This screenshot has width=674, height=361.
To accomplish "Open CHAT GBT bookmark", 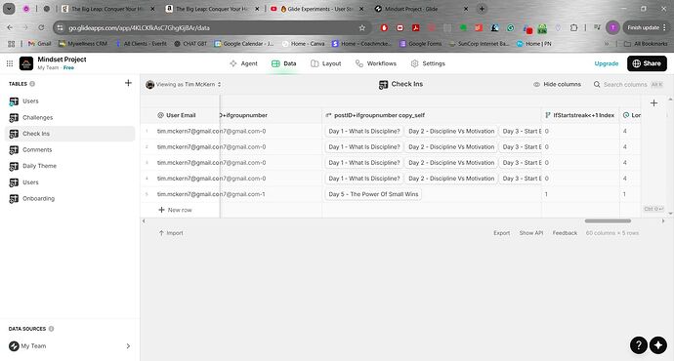I will pos(190,44).
